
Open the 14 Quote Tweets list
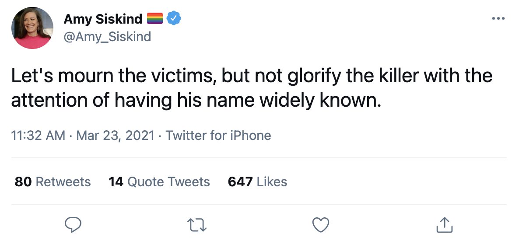click(x=159, y=182)
